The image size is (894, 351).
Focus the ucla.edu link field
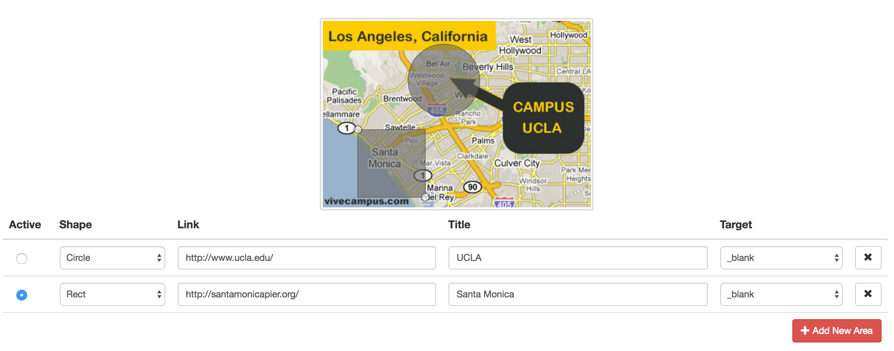307,258
